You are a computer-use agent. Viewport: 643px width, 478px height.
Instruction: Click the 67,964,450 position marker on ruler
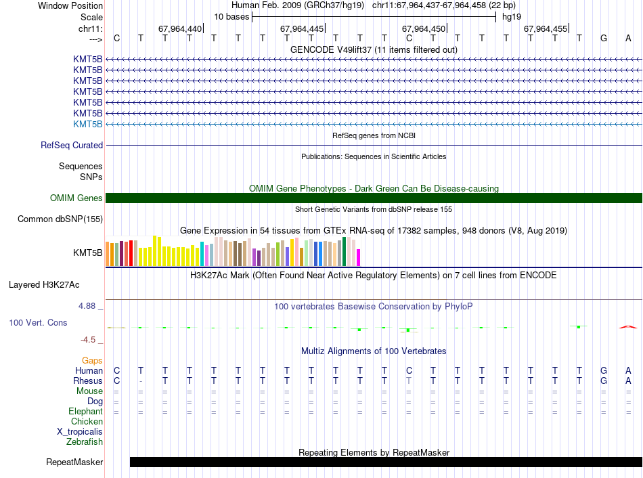pos(424,28)
